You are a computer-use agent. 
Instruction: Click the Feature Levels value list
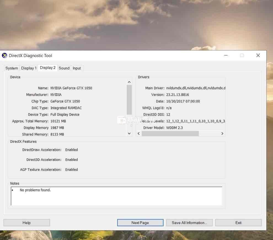point(196,121)
